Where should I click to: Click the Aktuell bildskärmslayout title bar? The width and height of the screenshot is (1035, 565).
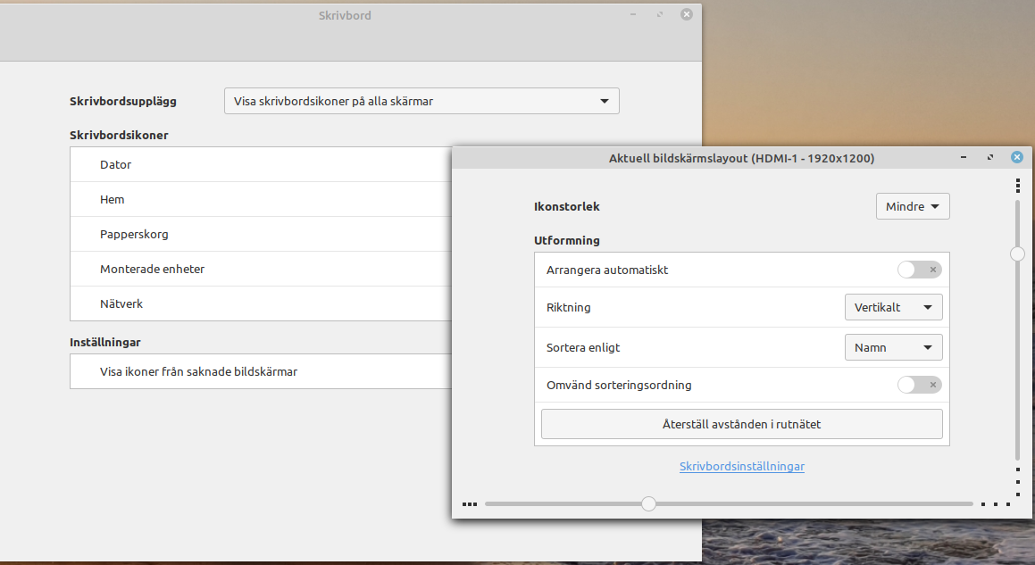pos(741,158)
